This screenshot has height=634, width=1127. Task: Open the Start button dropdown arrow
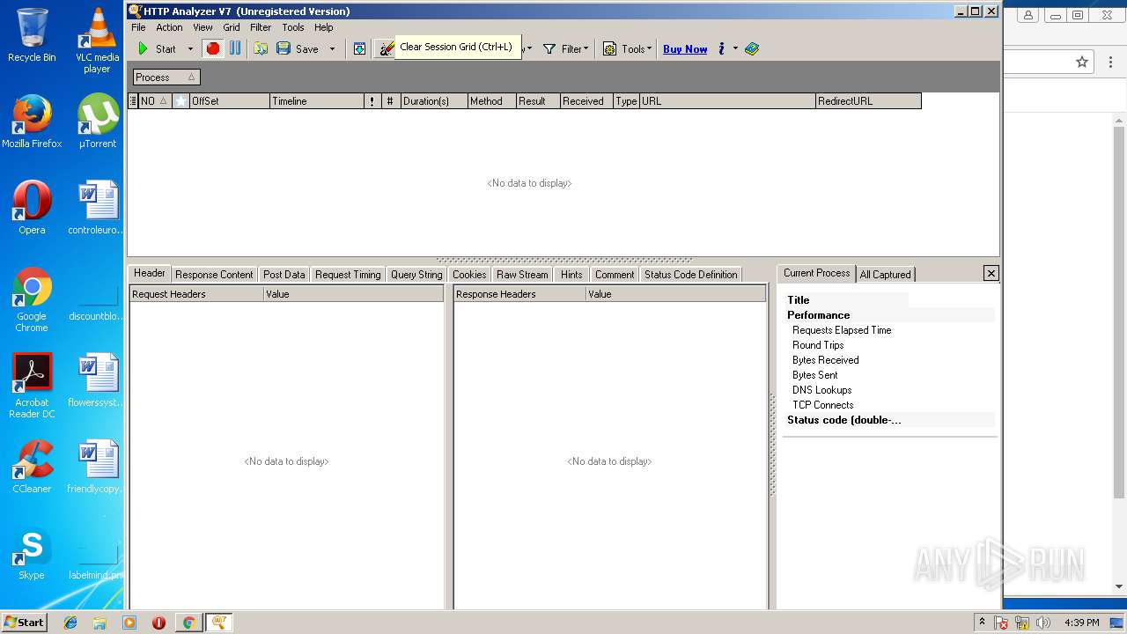tap(190, 49)
